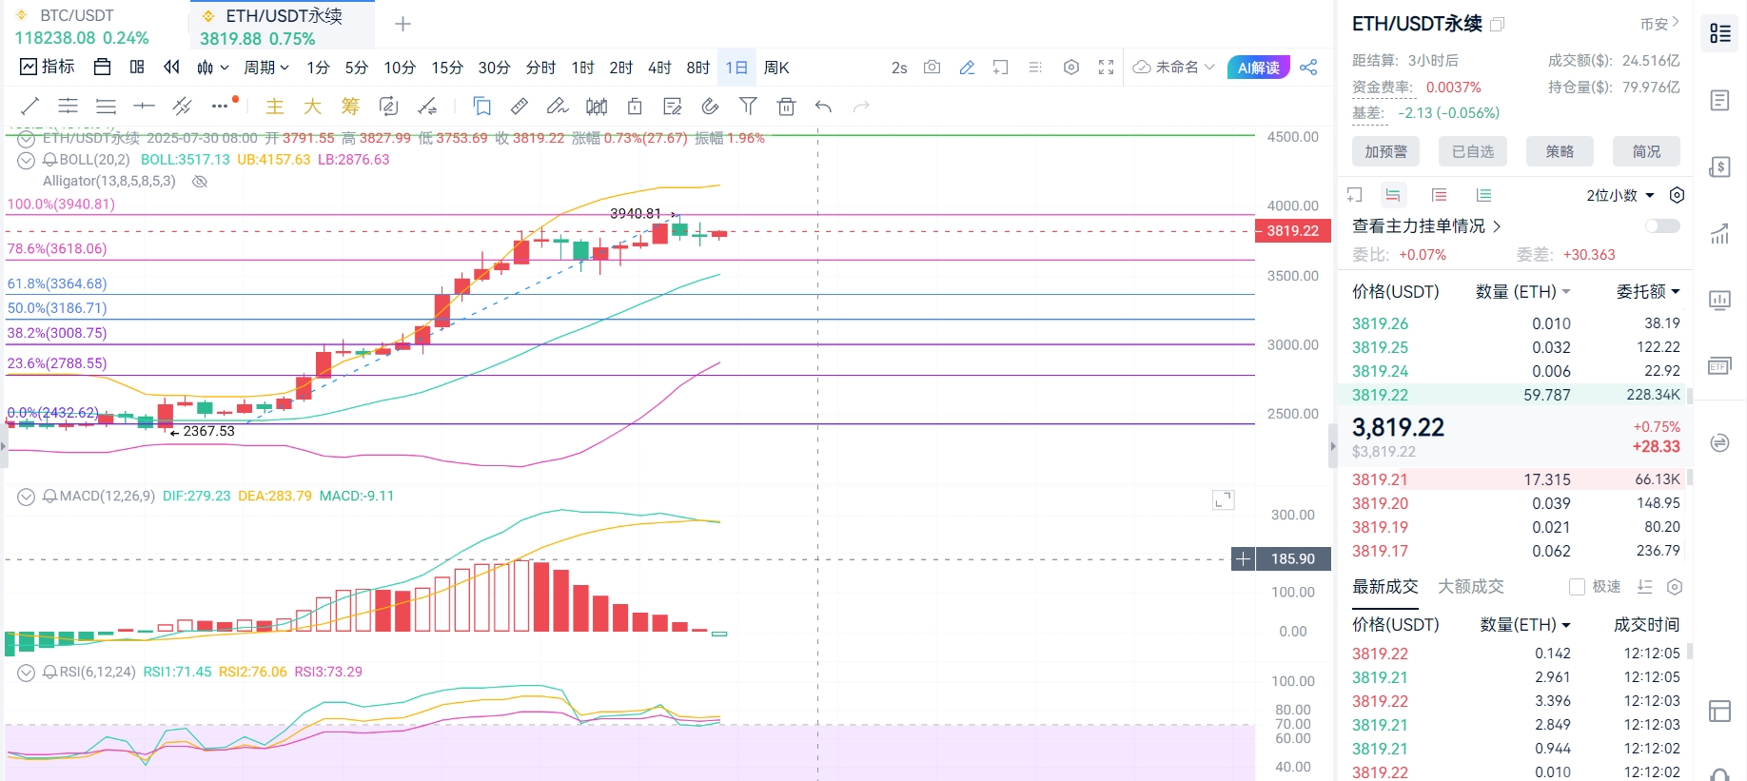
Task: Click the calendar date picker icon
Action: (103, 67)
